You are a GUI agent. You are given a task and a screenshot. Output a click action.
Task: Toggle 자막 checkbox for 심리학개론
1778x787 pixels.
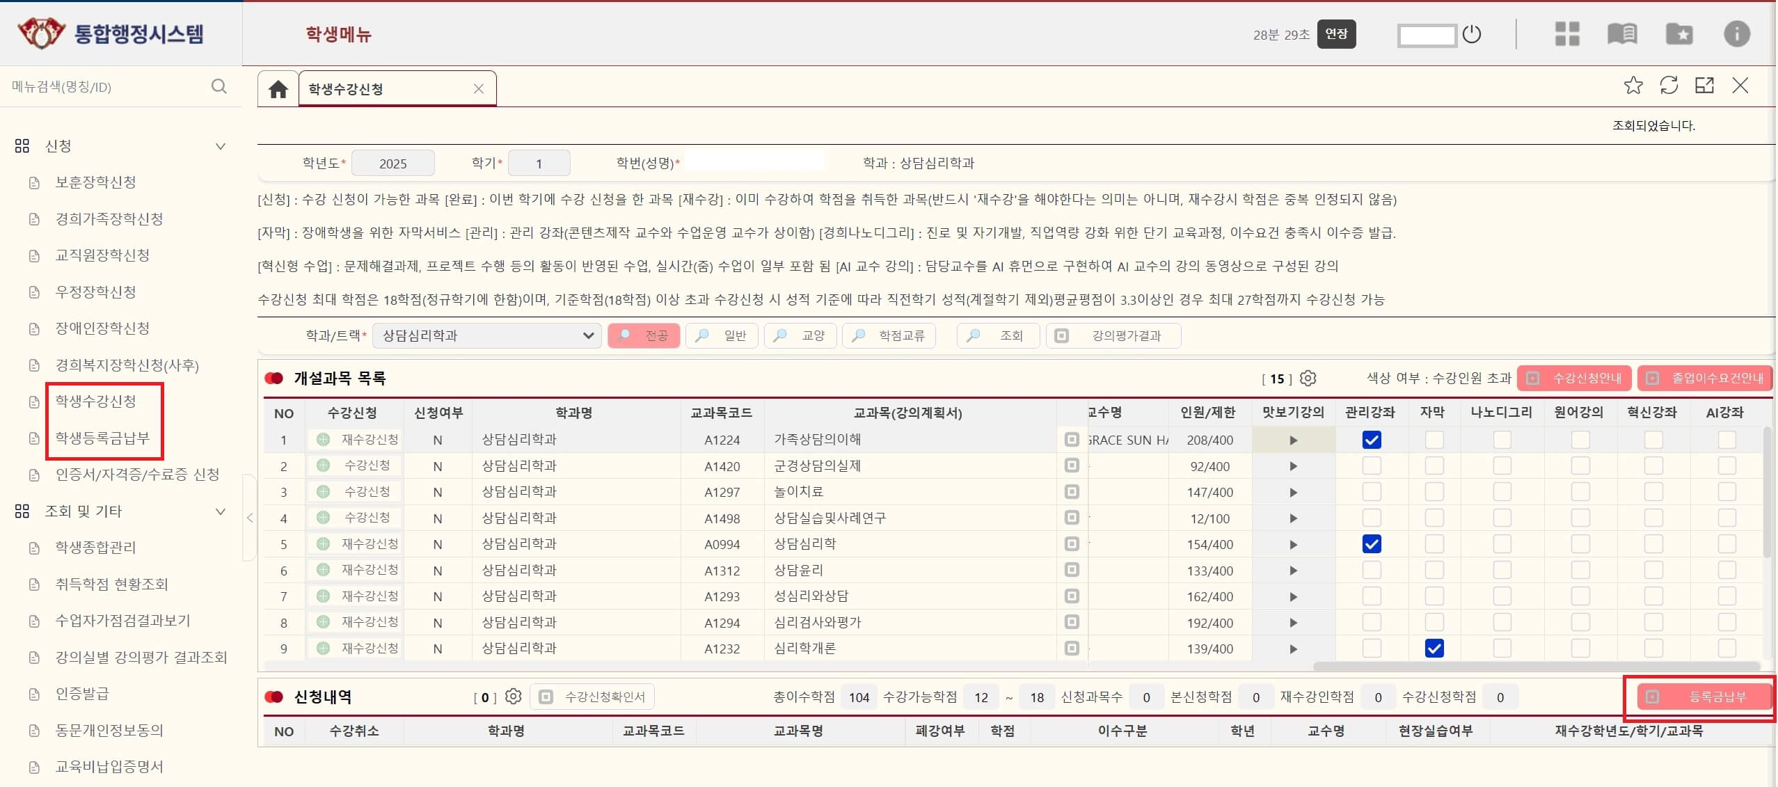point(1434,649)
